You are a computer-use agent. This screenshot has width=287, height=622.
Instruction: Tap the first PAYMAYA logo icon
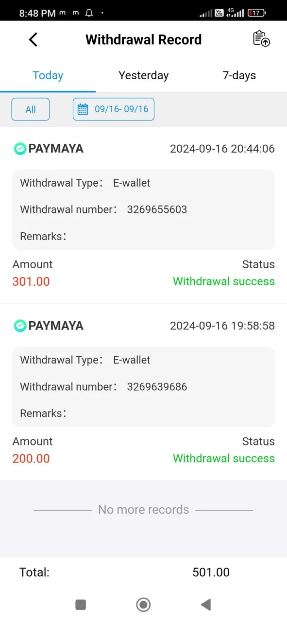point(20,149)
